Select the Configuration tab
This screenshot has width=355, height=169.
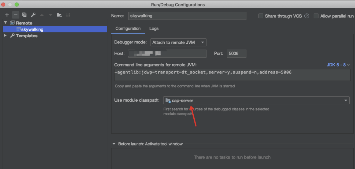click(x=128, y=29)
